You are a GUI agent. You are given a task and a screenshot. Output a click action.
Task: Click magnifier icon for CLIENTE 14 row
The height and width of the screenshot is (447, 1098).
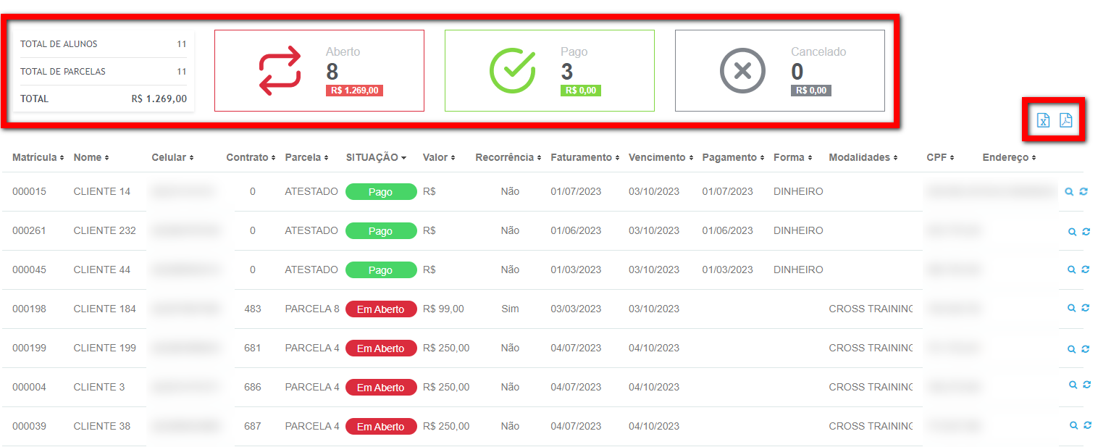(1070, 192)
